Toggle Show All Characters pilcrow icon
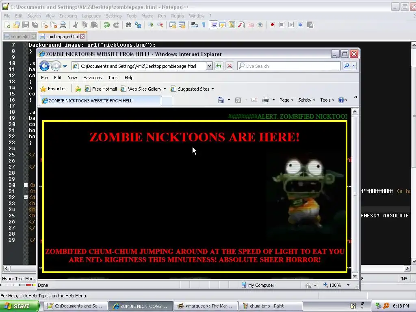The height and width of the screenshot is (312, 416). click(x=204, y=25)
